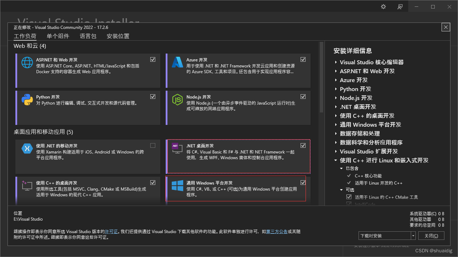This screenshot has width=458, height=257.
Task: Click the ASP.NET globe workload icon
Action: [27, 62]
